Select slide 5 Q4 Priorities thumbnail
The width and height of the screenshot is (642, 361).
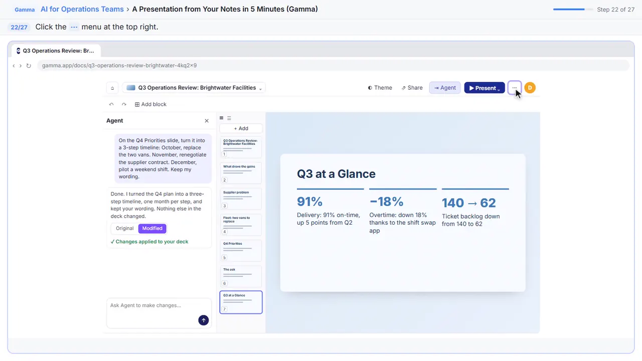241,251
